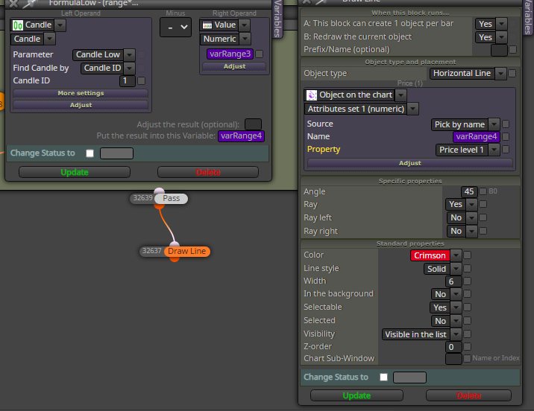
Task: Open the Solid line style dropdown
Action: tap(456, 269)
